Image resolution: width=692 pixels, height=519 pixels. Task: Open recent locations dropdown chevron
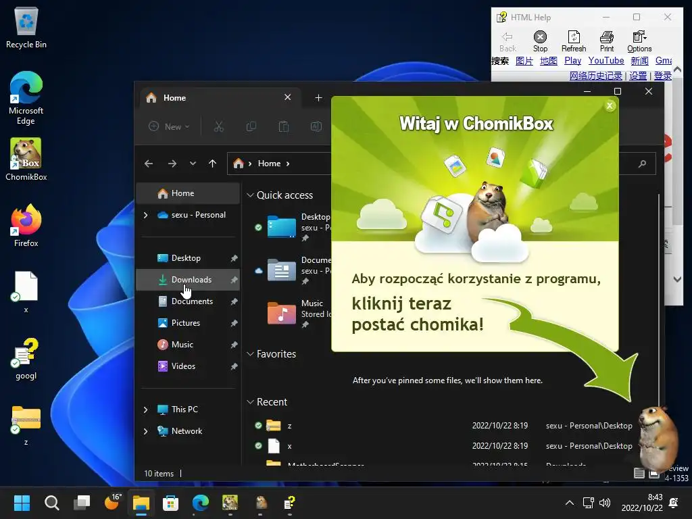click(x=193, y=164)
